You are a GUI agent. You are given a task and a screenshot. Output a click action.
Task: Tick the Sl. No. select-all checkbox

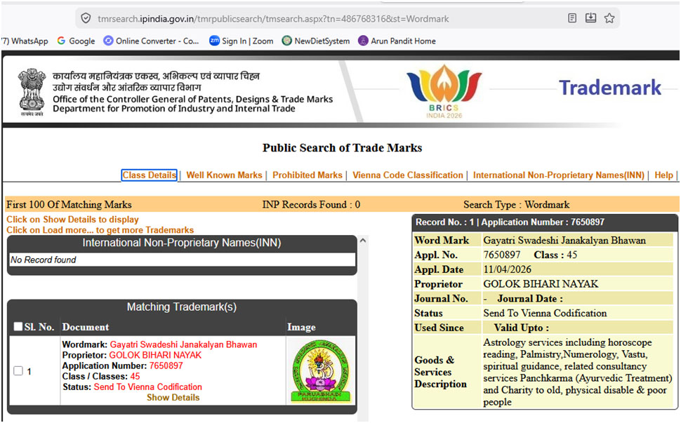point(18,327)
